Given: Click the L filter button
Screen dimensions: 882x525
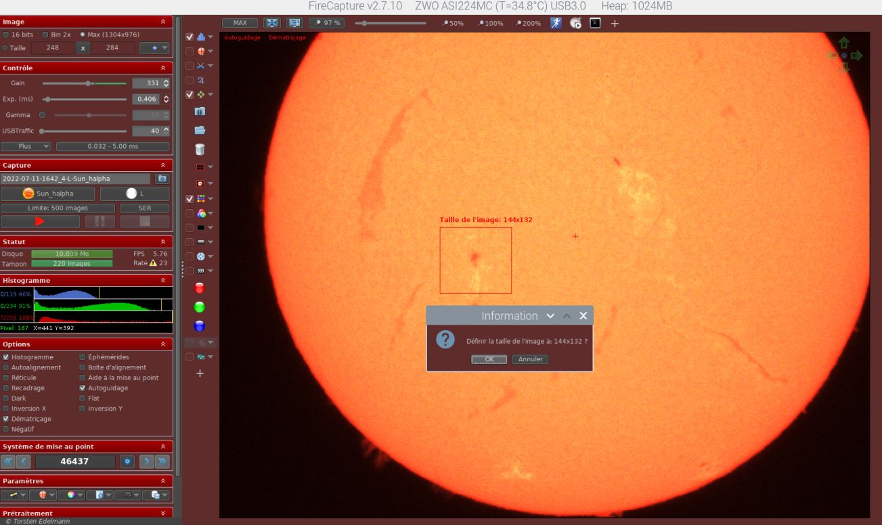Looking at the screenshot, I should coord(135,193).
